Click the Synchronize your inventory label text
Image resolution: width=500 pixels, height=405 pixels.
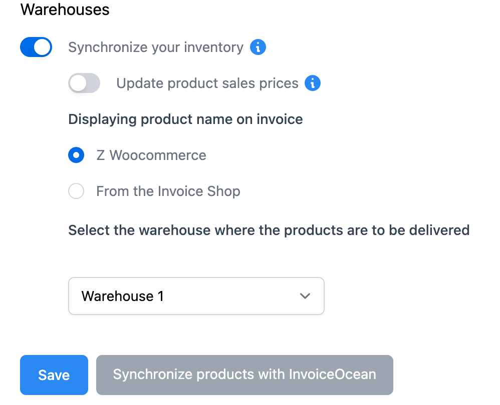click(x=156, y=47)
